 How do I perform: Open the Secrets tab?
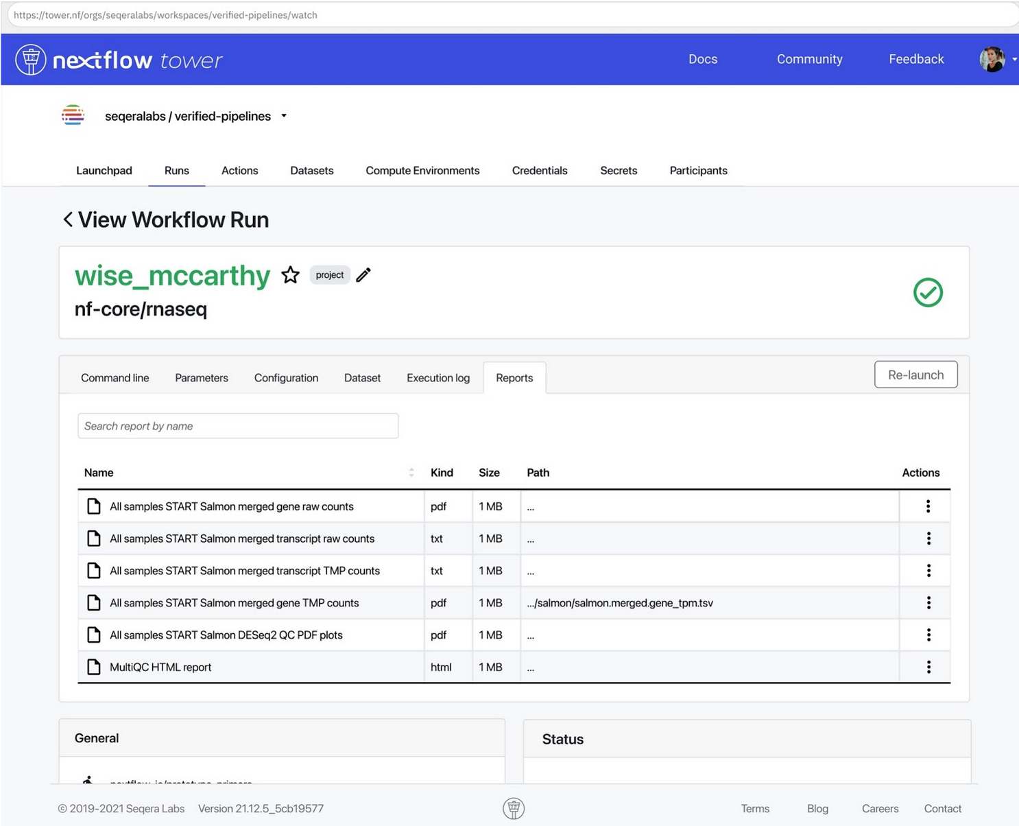[x=619, y=171]
